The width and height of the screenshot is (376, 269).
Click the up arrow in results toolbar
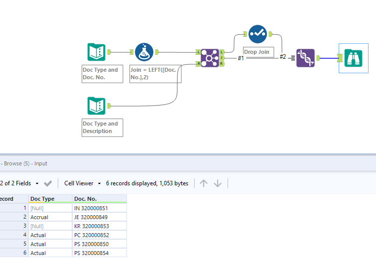[x=204, y=183]
